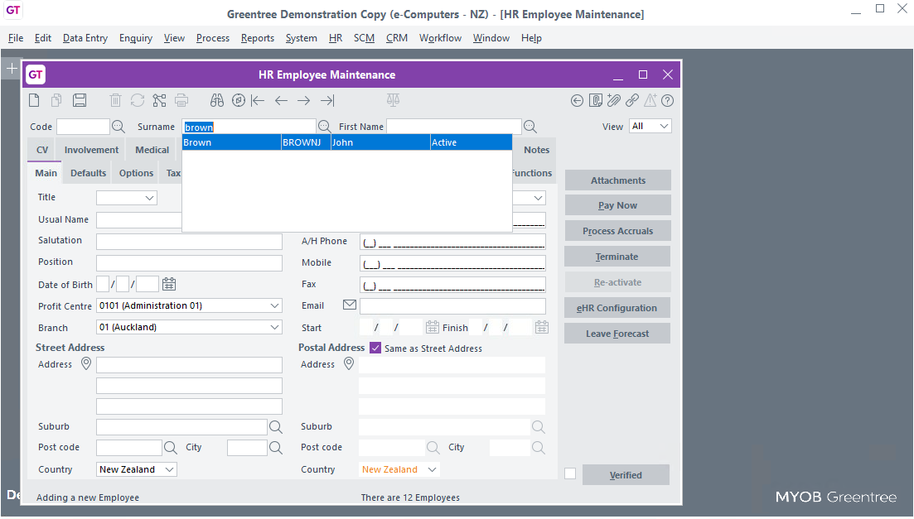Image resolution: width=914 pixels, height=519 pixels.
Task: Click the circled back arrow icon
Action: 577,101
